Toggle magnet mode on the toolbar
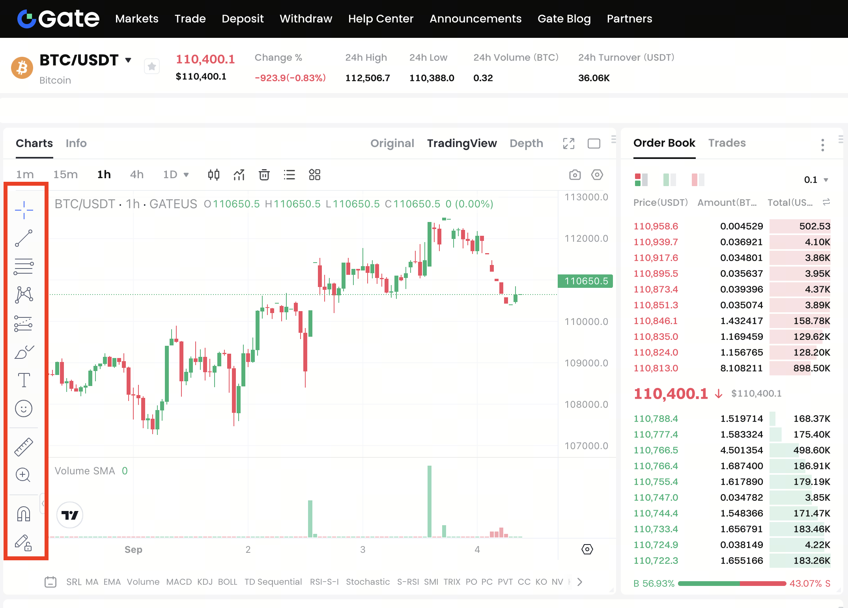848x608 pixels. 24,514
